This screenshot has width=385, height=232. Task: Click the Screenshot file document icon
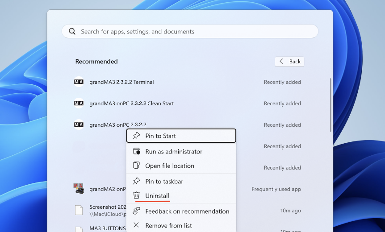(79, 210)
